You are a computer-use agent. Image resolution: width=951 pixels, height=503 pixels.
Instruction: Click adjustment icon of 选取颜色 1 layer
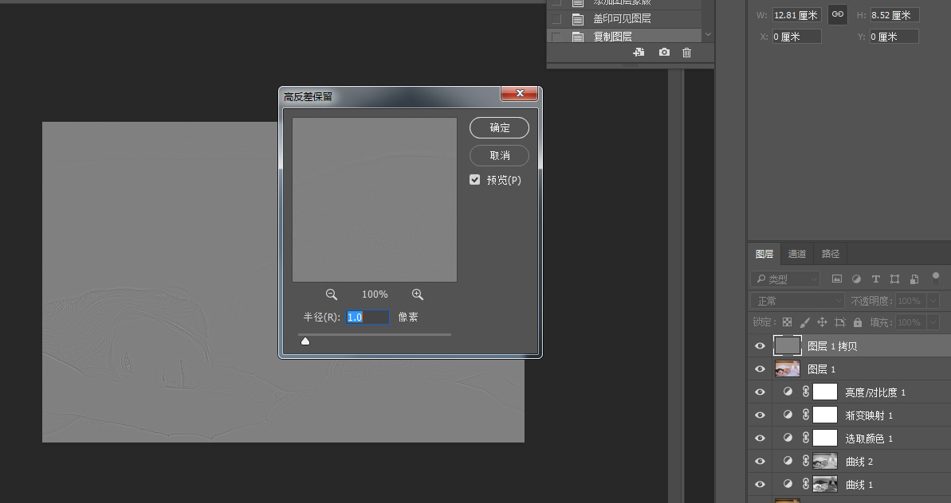pos(788,439)
